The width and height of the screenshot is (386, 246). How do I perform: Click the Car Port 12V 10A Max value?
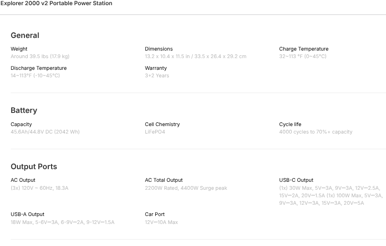coord(161,222)
